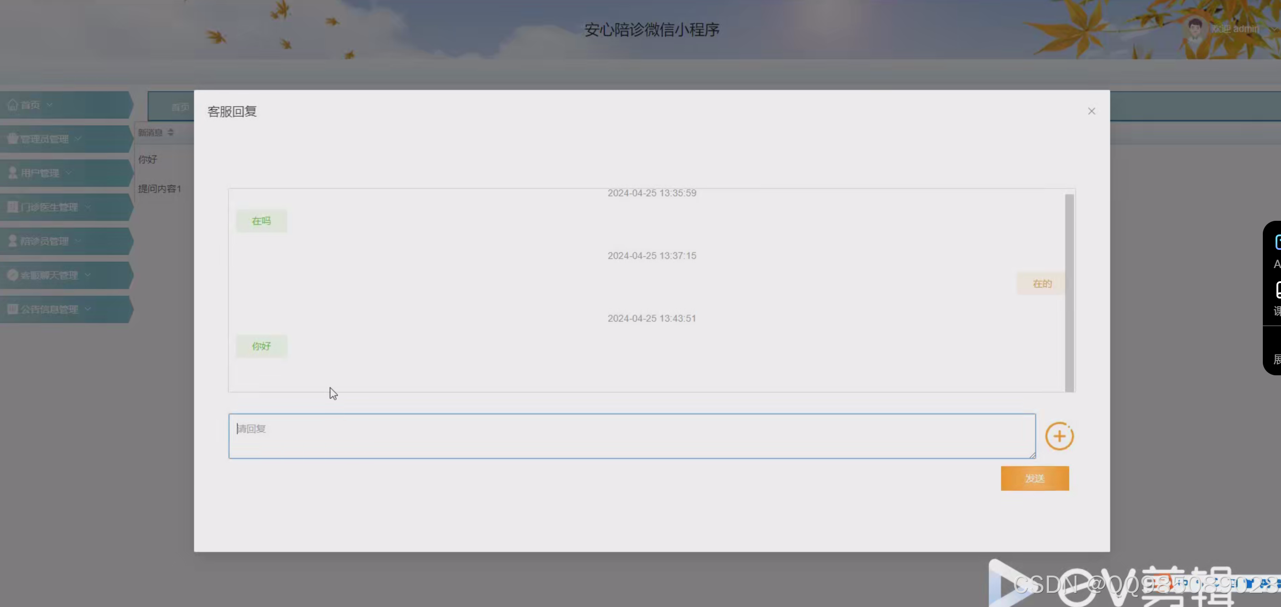1281x607 pixels.
Task: Click the user icon on 用户管理
Action: 12,173
